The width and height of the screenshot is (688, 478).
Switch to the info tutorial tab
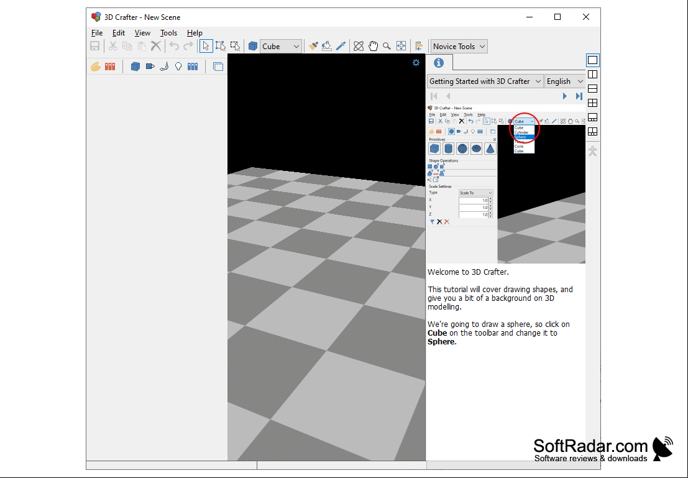439,63
